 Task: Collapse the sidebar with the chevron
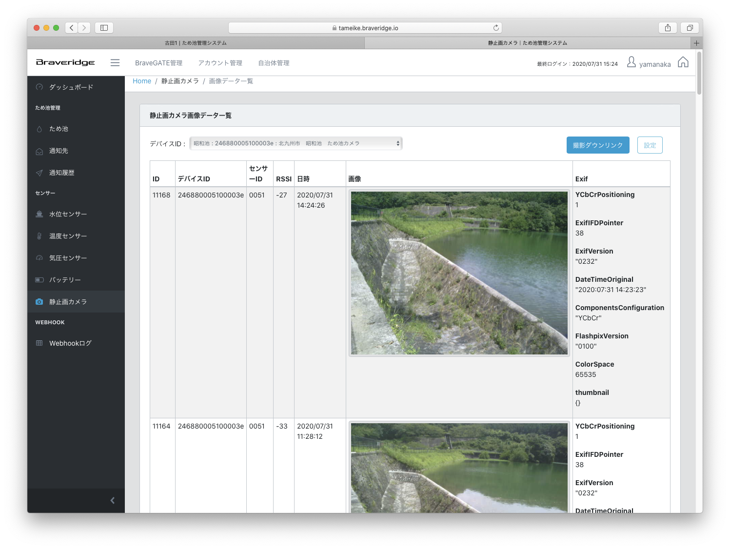pyautogui.click(x=113, y=500)
